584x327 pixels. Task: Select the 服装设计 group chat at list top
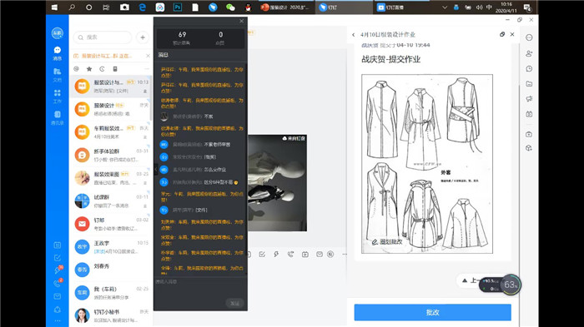[x=111, y=87]
